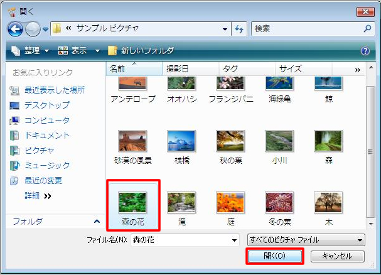Viewport: 381px width, 275px height.
Task: Open the help question mark icon
Action: [365, 51]
